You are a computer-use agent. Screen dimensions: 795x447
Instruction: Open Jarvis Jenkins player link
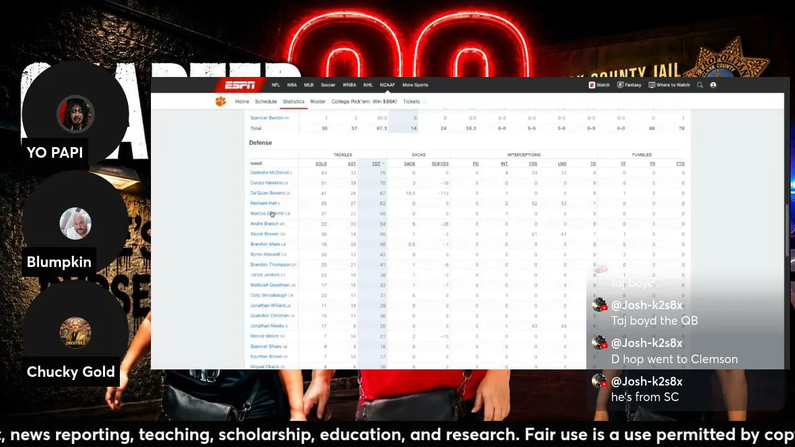(265, 274)
